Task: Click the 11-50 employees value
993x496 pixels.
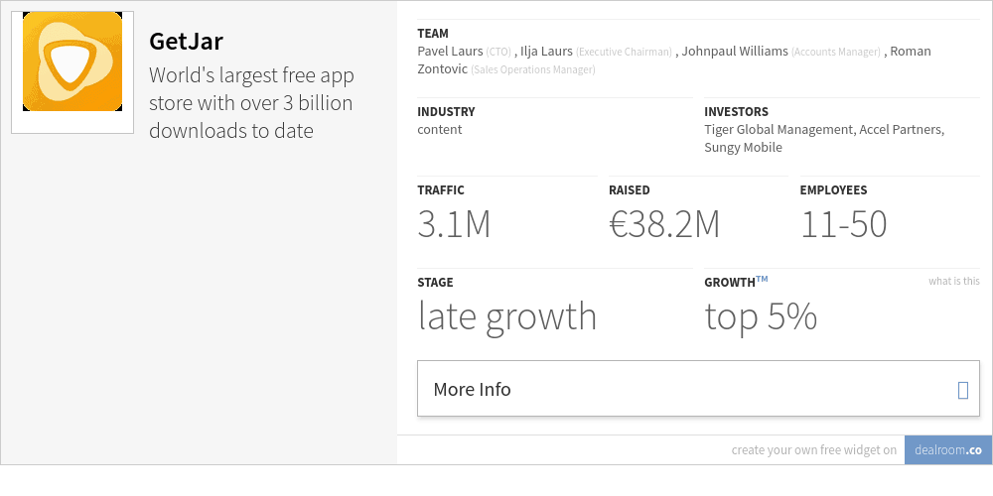Action: click(x=843, y=225)
